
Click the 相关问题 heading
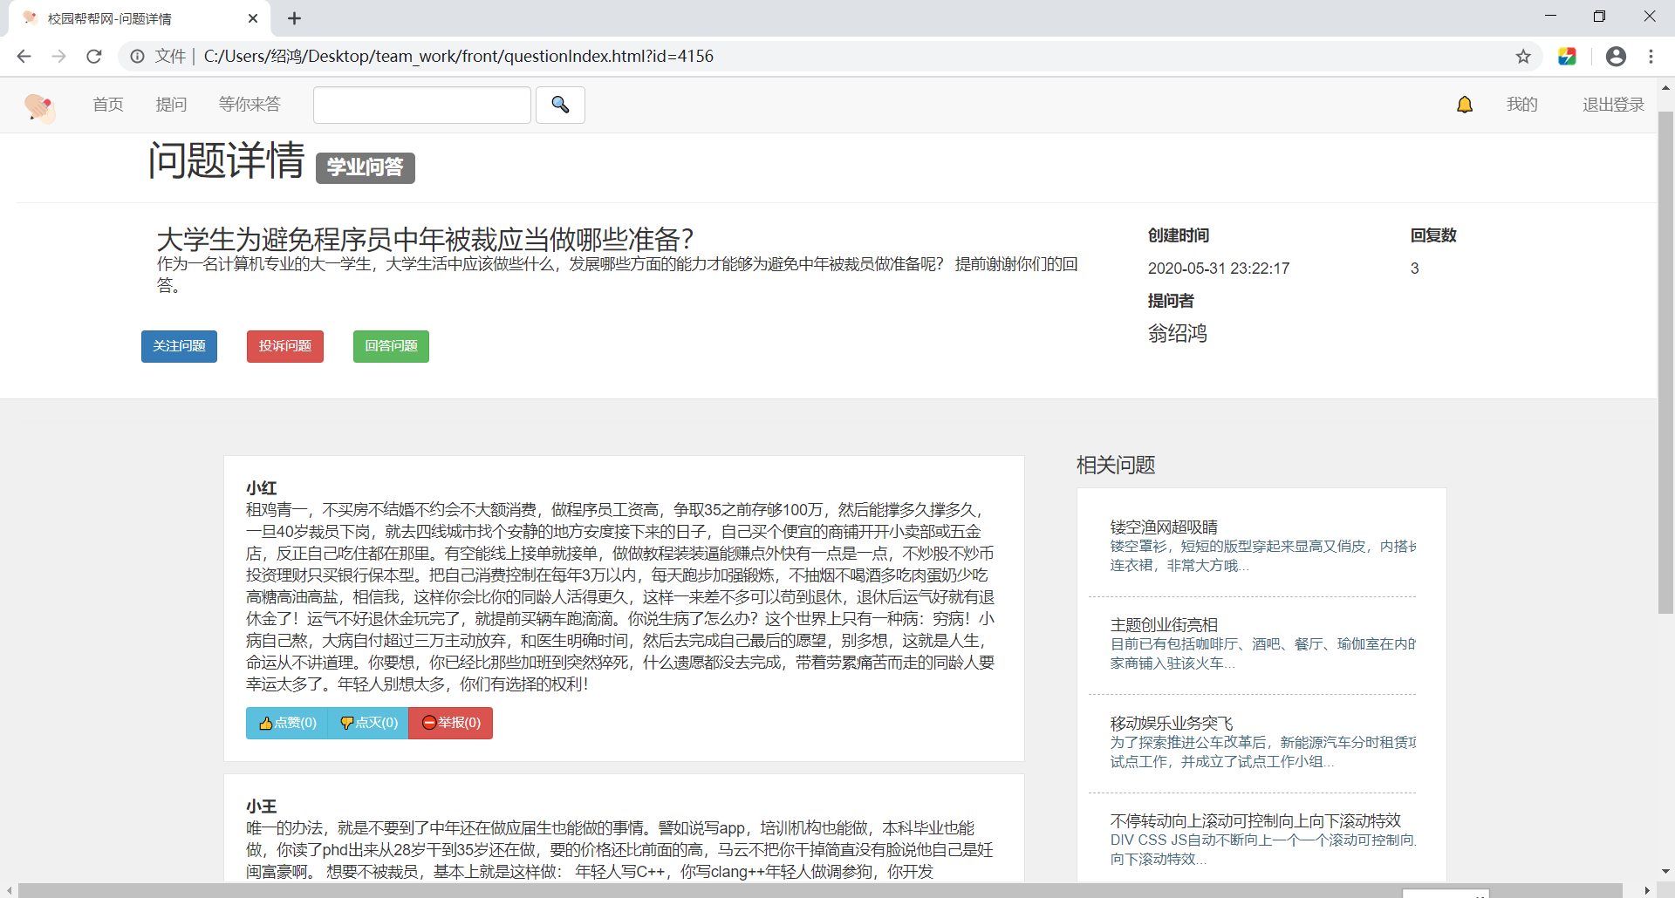[1115, 465]
